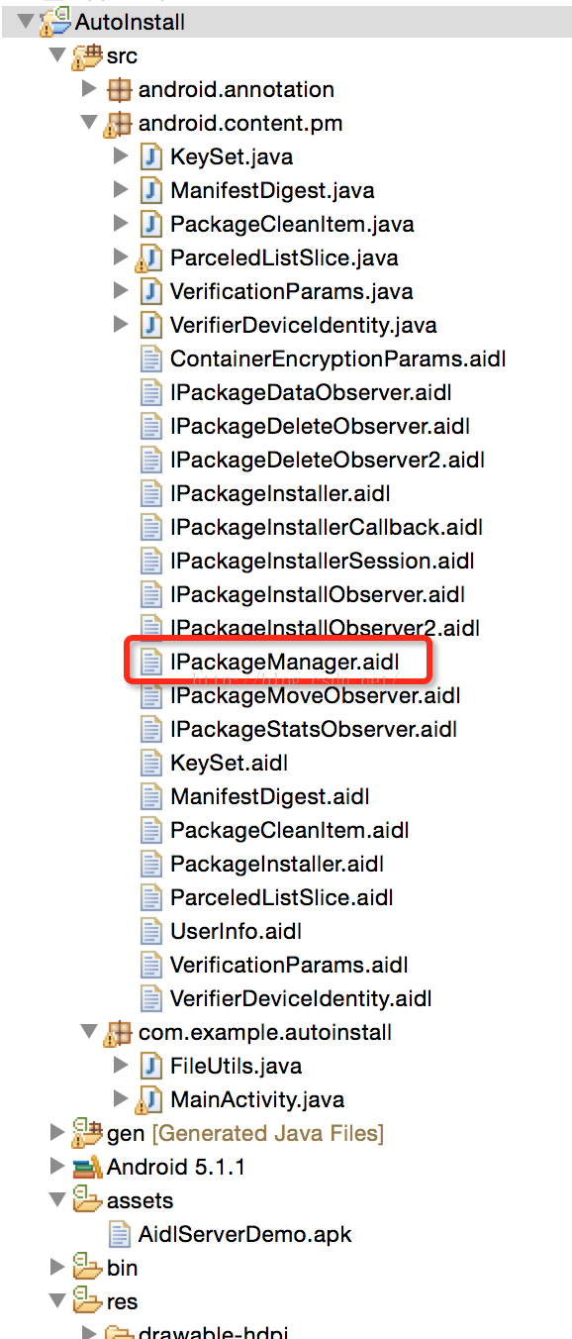Viewport: 572px width, 1339px height.
Task: Click the AutoInstall project icon
Action: 54,21
